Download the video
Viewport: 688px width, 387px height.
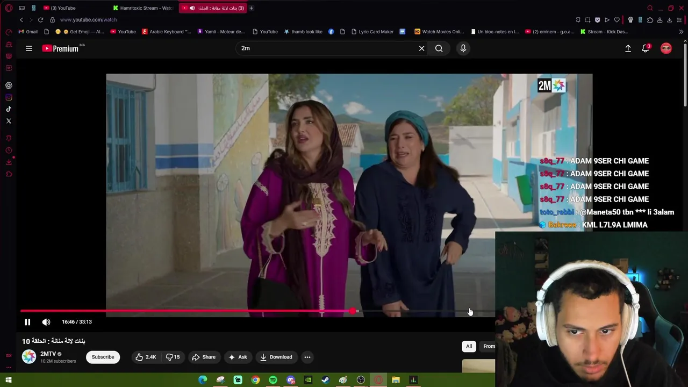276,357
